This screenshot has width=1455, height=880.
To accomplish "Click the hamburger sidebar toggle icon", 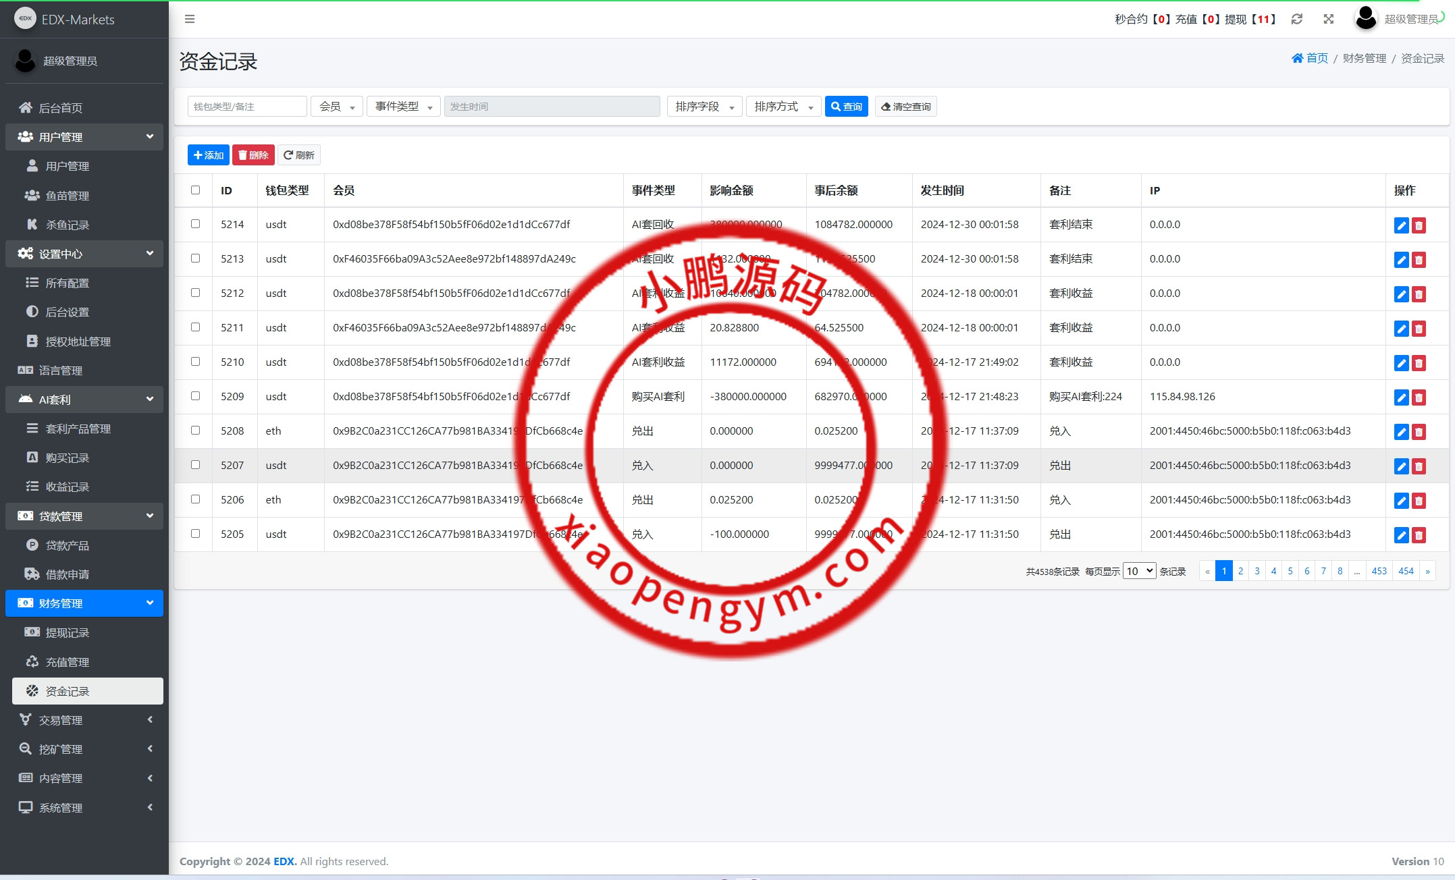I will [x=190, y=19].
